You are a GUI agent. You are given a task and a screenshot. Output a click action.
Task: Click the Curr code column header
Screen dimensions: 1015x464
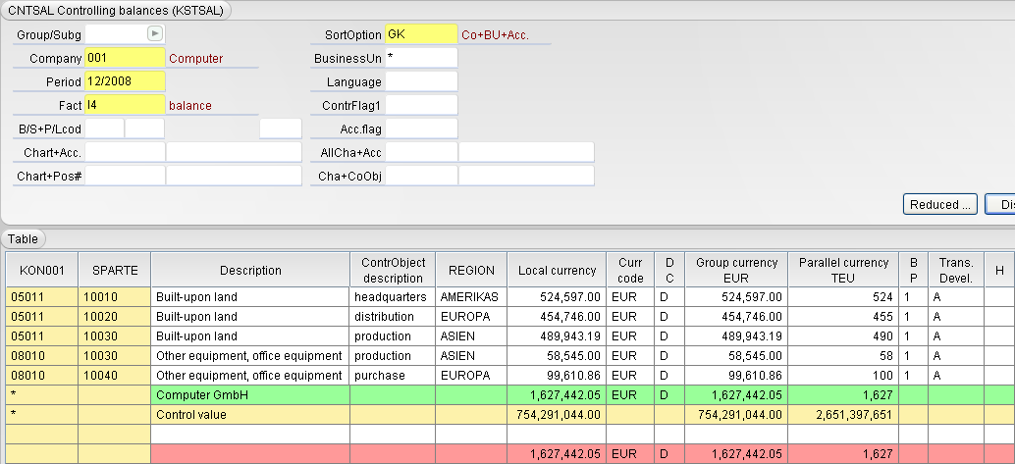[x=630, y=271]
